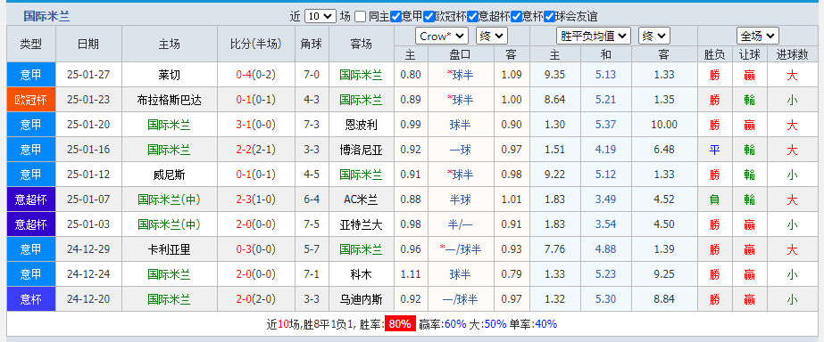Screen dimensions: 824x342
Task: Open the 2-3(1-0) score link
Action: 255,199
